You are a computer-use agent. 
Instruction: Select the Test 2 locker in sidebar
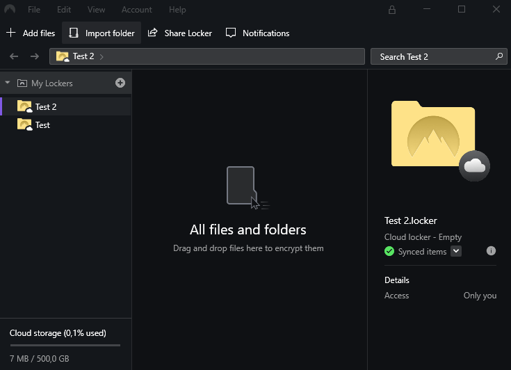[x=66, y=106]
